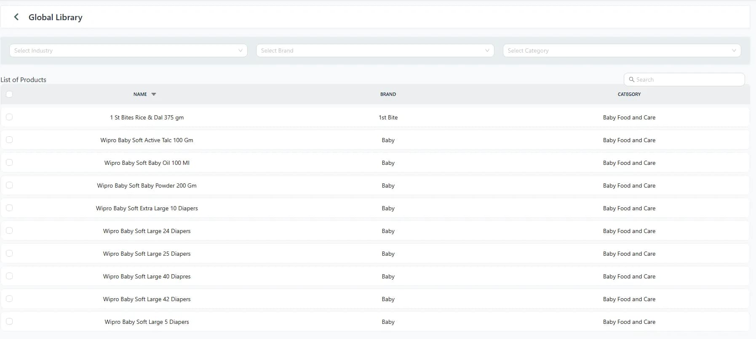Click the Select Industry dropdown arrow
Screen dimensions: 756x339
pyautogui.click(x=240, y=50)
